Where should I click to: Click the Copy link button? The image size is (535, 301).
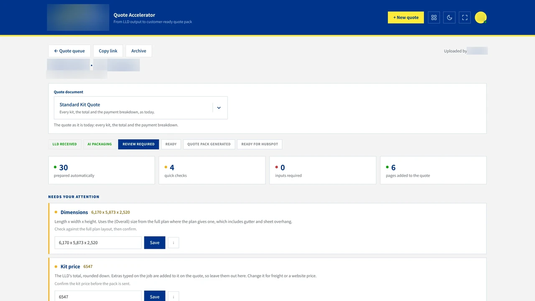click(x=108, y=51)
